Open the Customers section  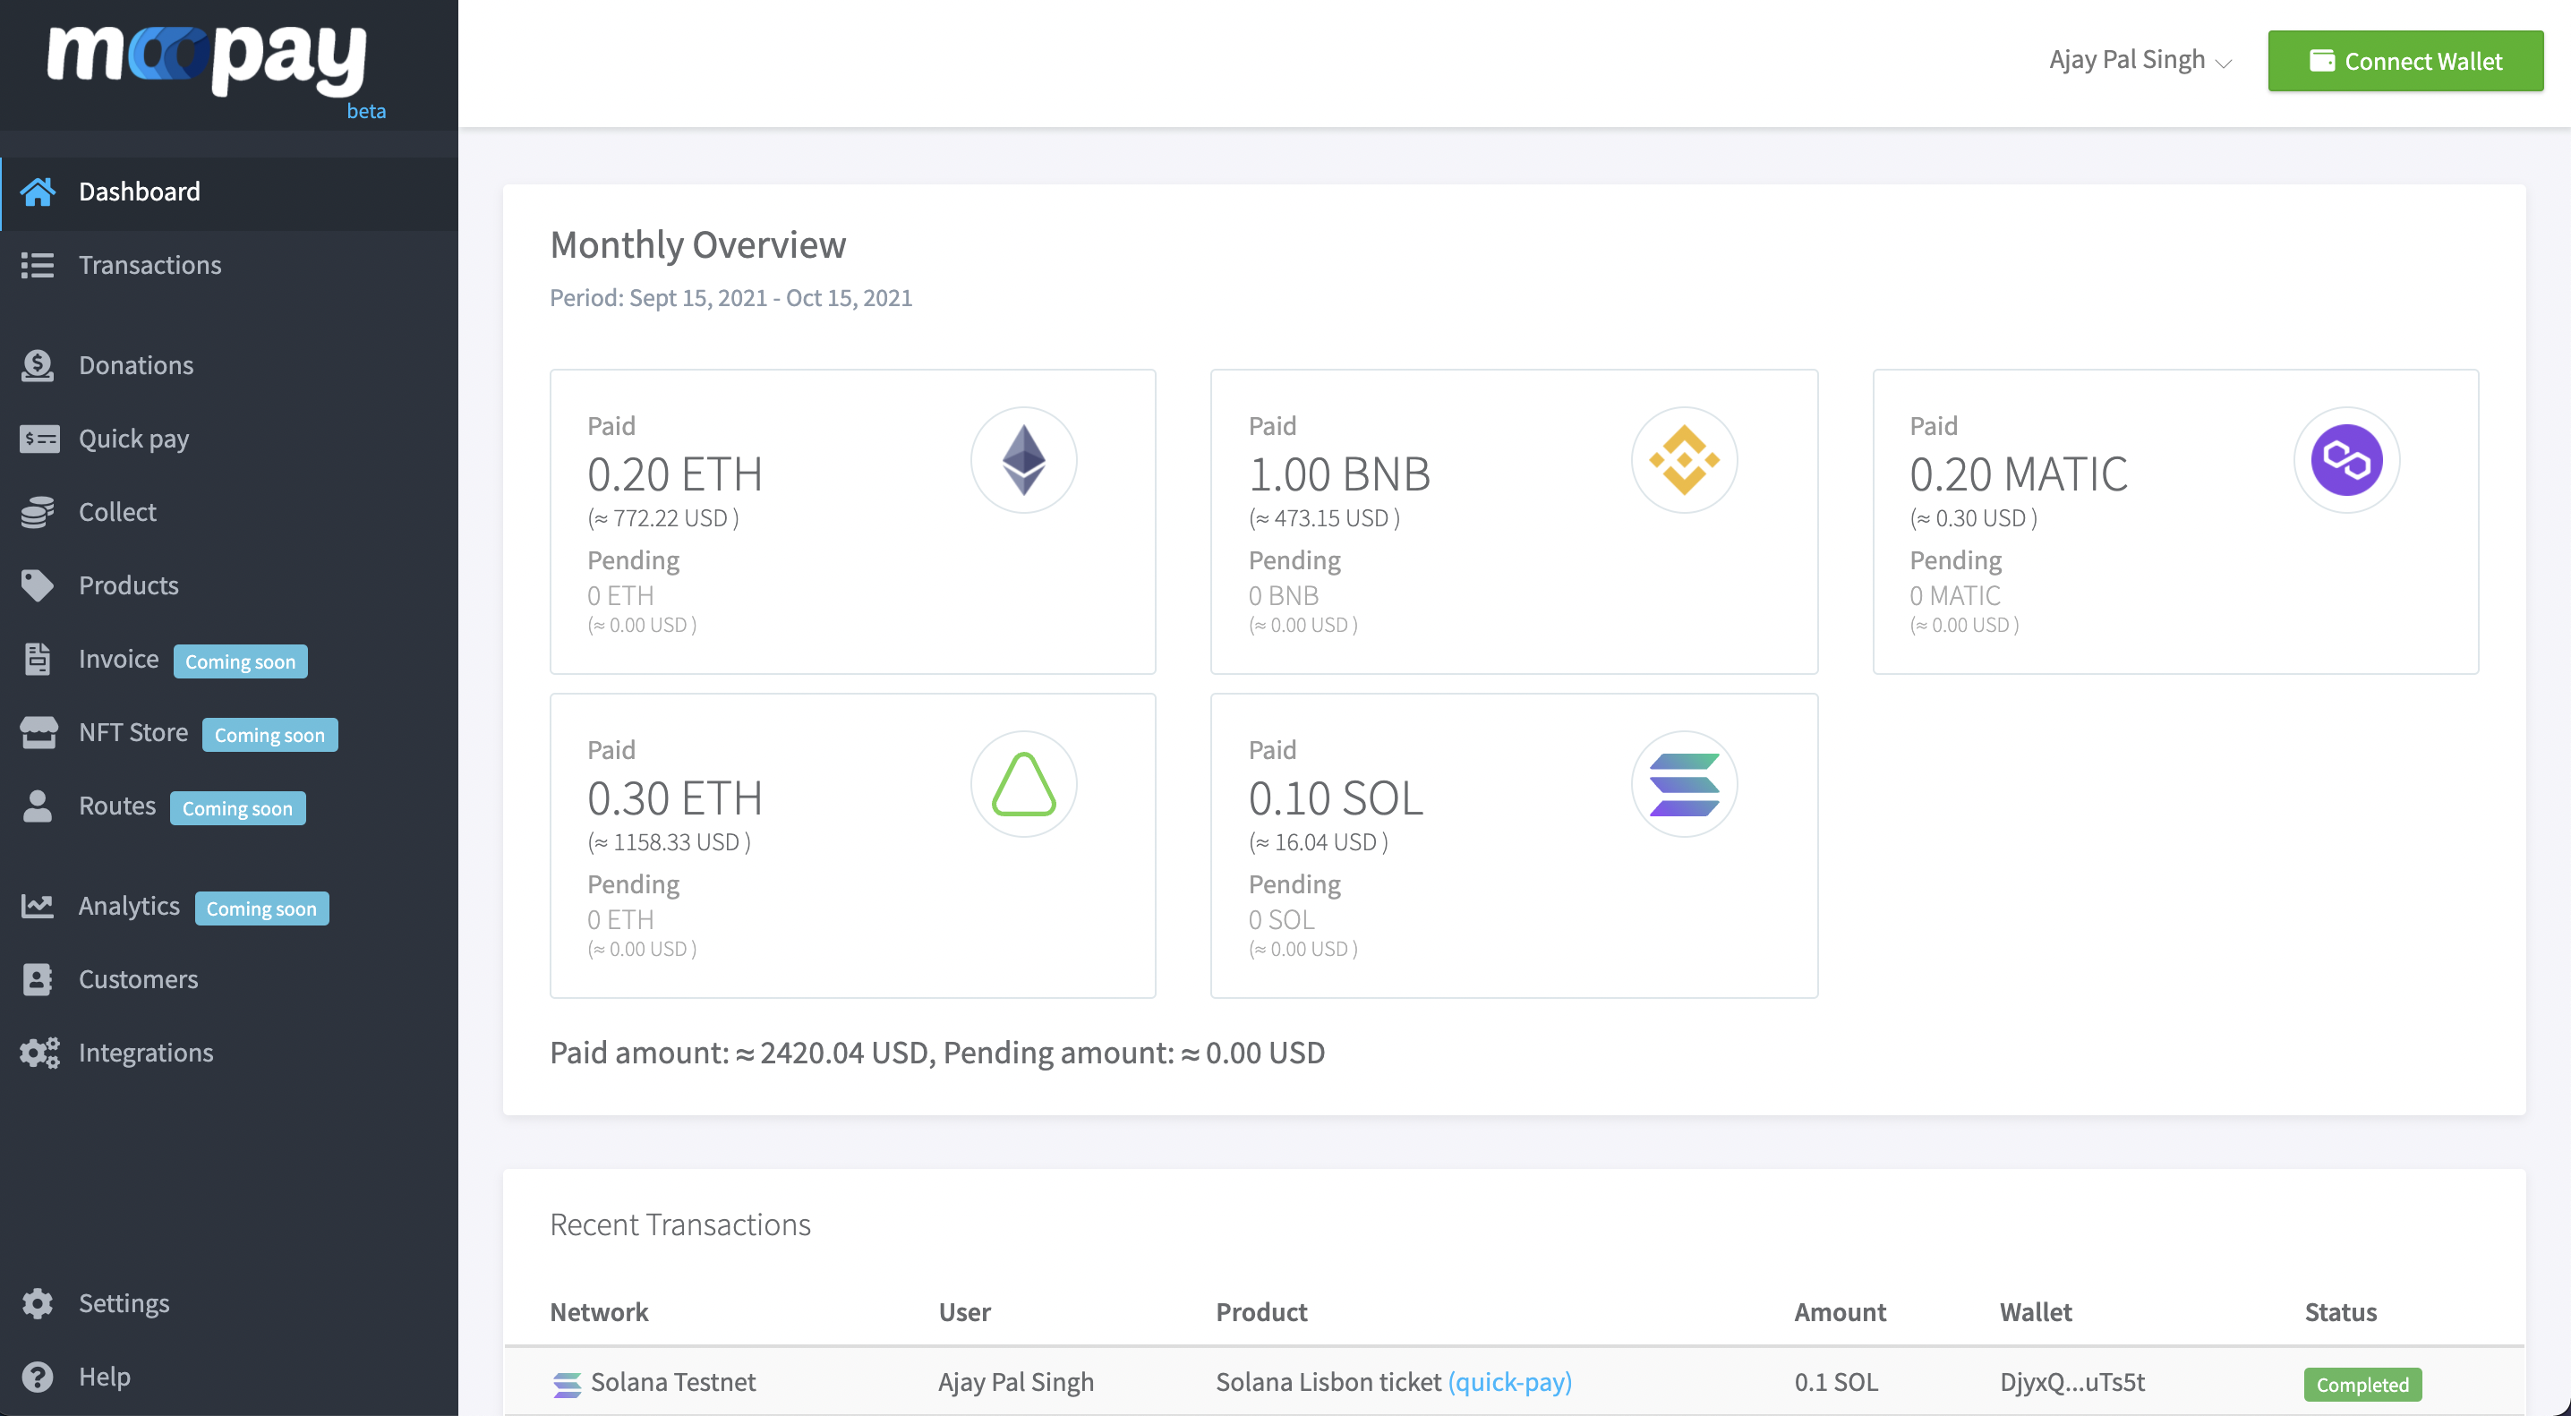click(x=138, y=980)
